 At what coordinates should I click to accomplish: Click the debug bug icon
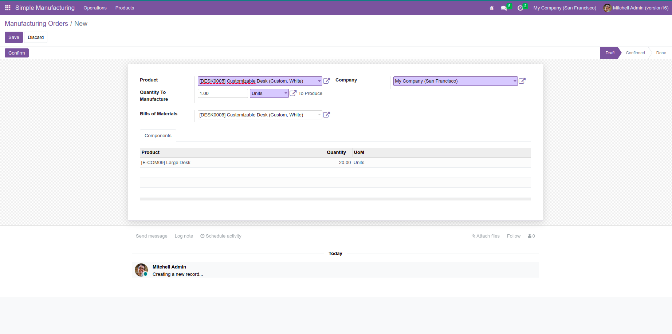492,8
